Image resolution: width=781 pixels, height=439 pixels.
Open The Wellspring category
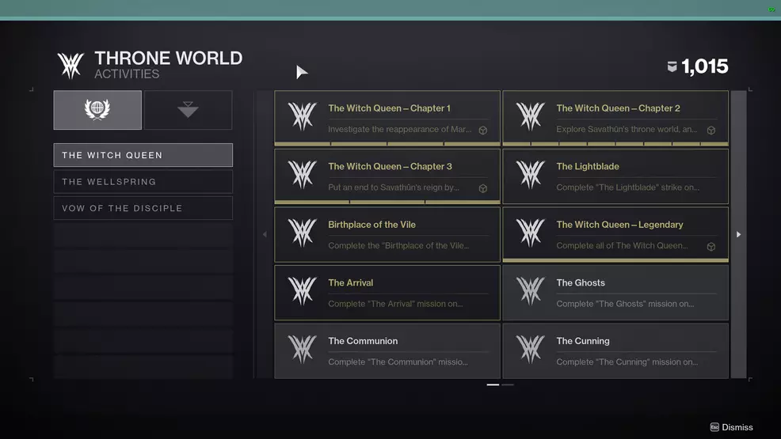click(x=143, y=182)
